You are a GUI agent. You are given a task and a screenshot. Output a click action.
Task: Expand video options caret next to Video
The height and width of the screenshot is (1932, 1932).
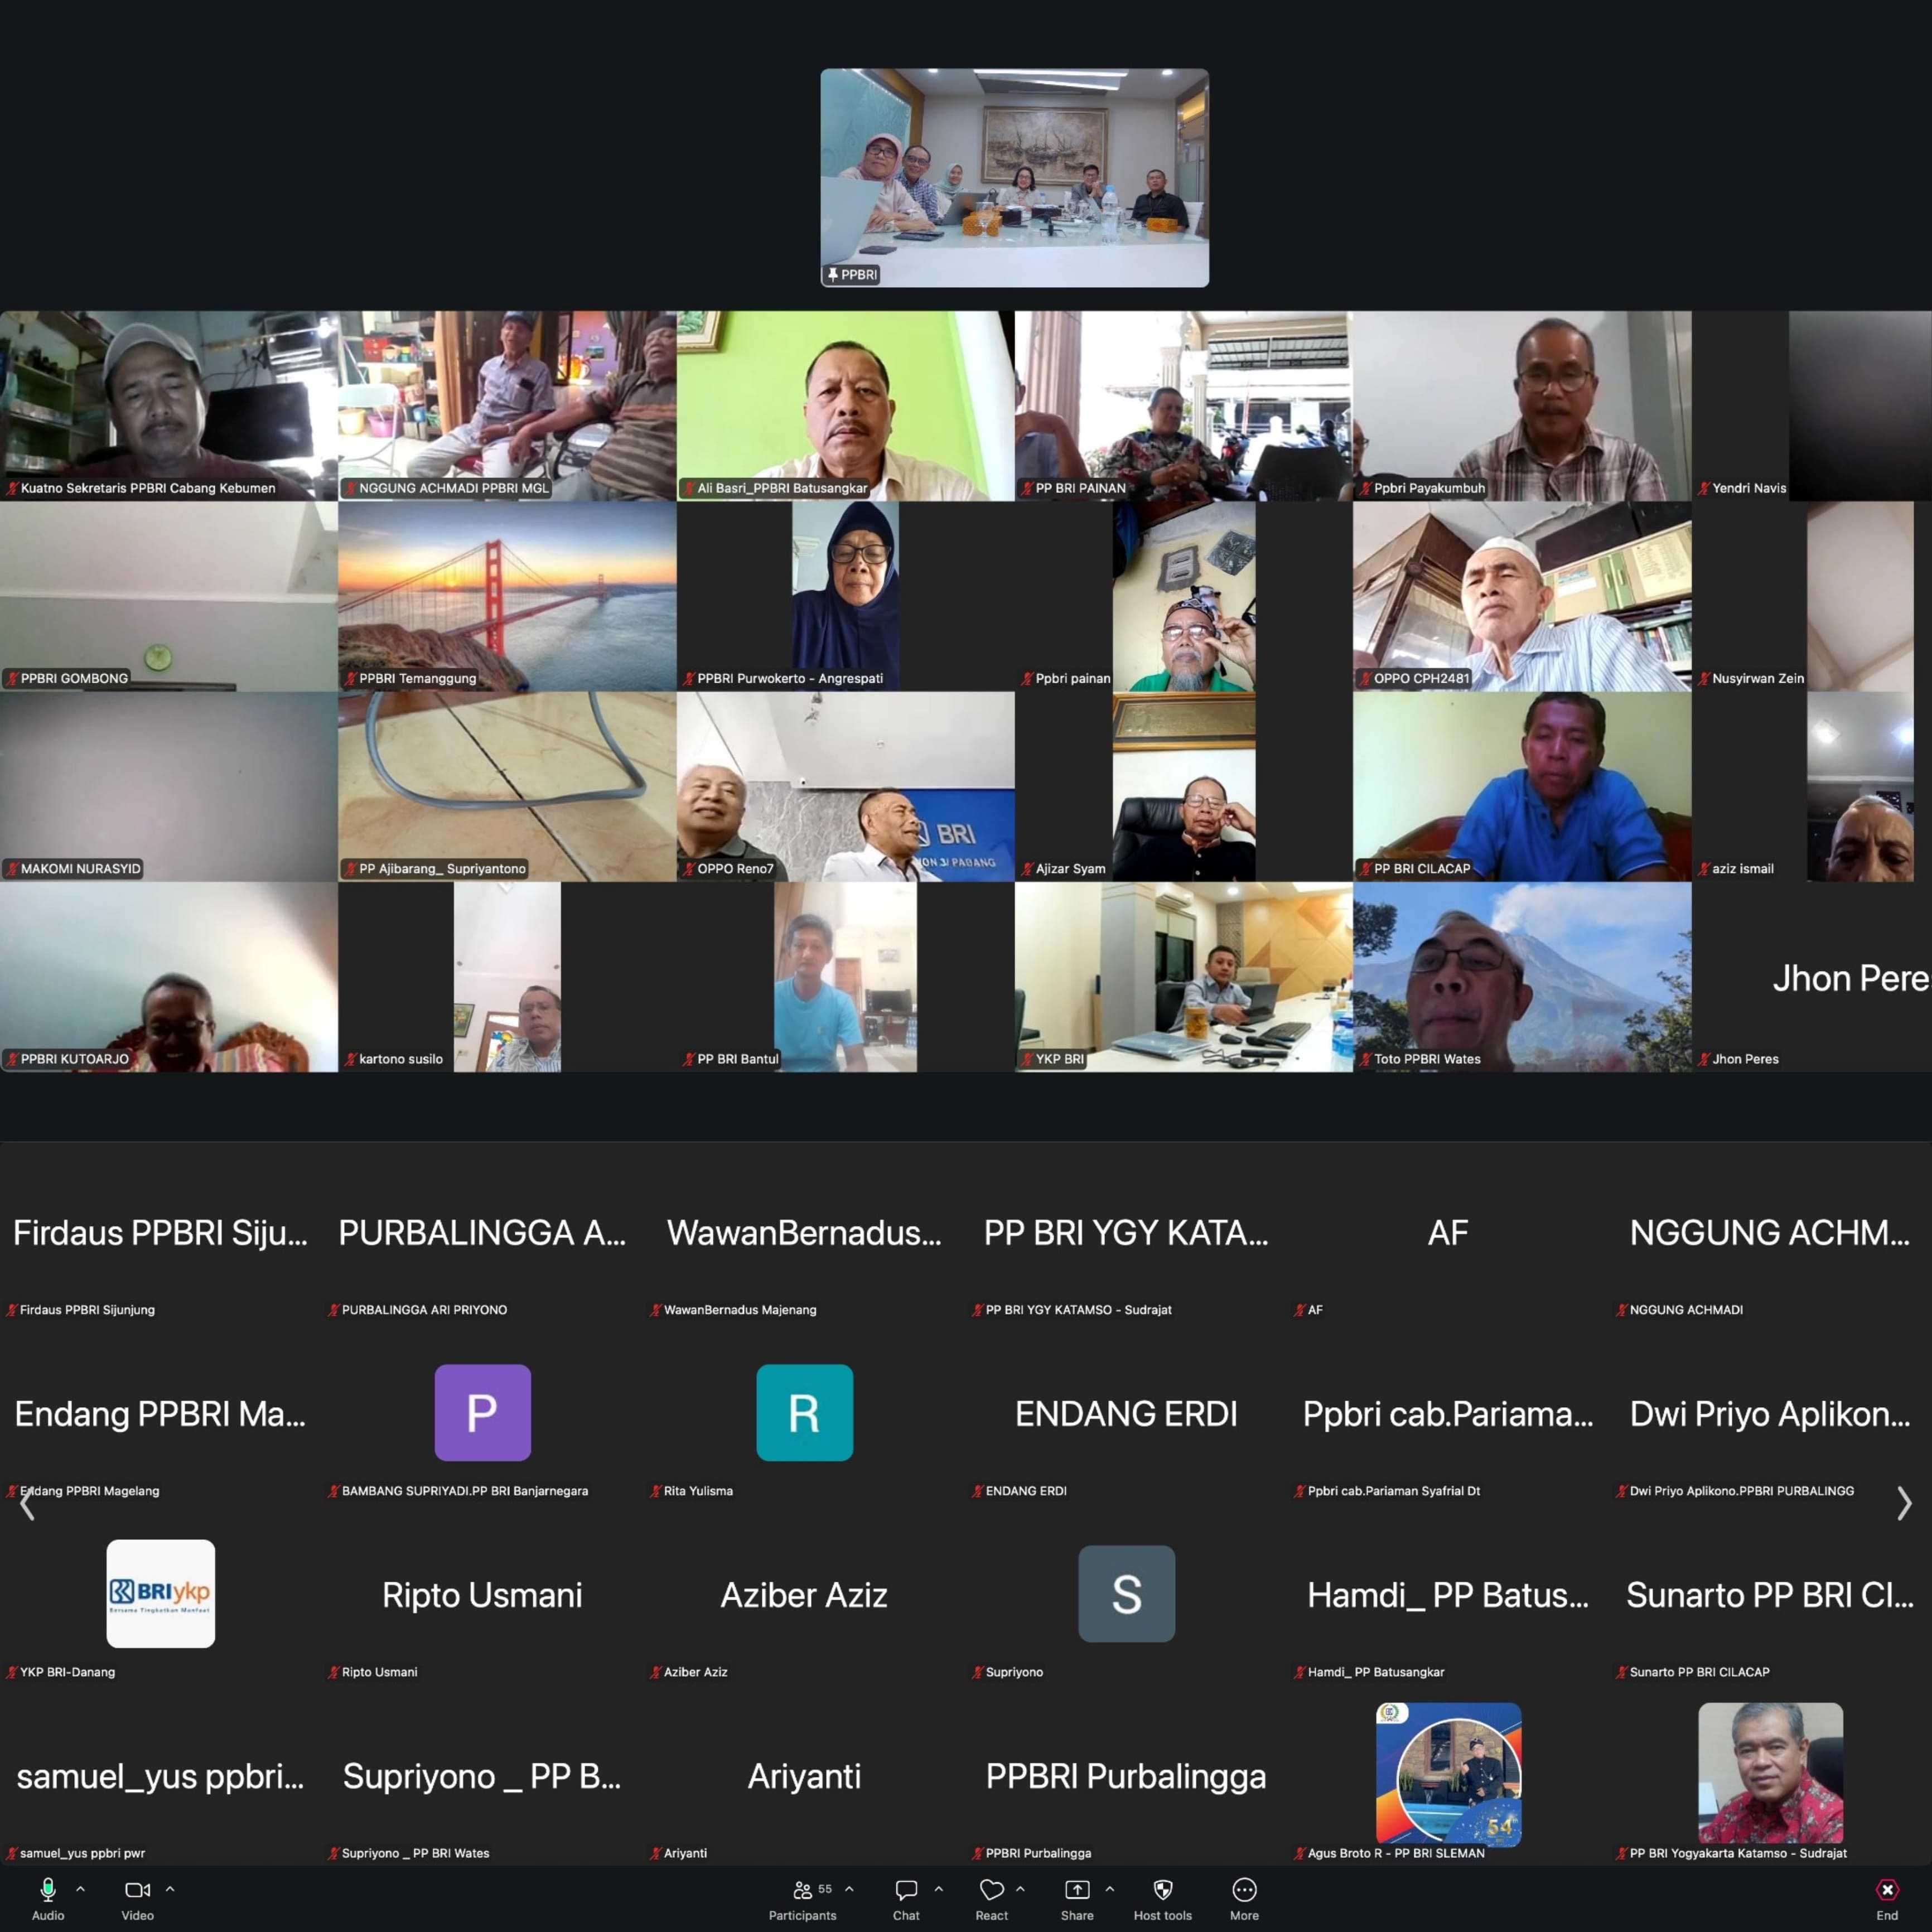(x=170, y=1889)
